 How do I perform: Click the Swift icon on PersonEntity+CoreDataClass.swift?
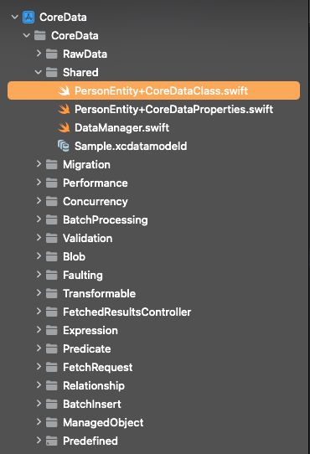pyautogui.click(x=64, y=90)
